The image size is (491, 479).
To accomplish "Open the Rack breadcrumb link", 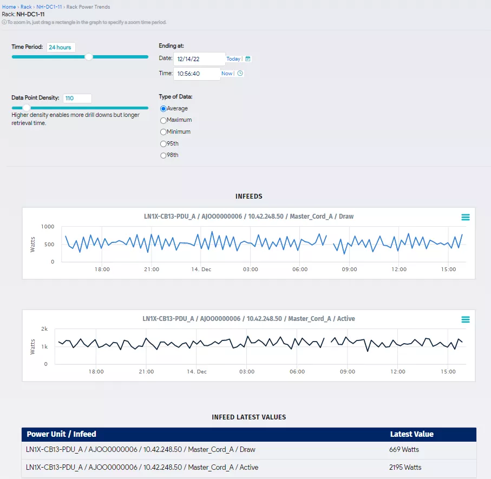I will click(26, 7).
